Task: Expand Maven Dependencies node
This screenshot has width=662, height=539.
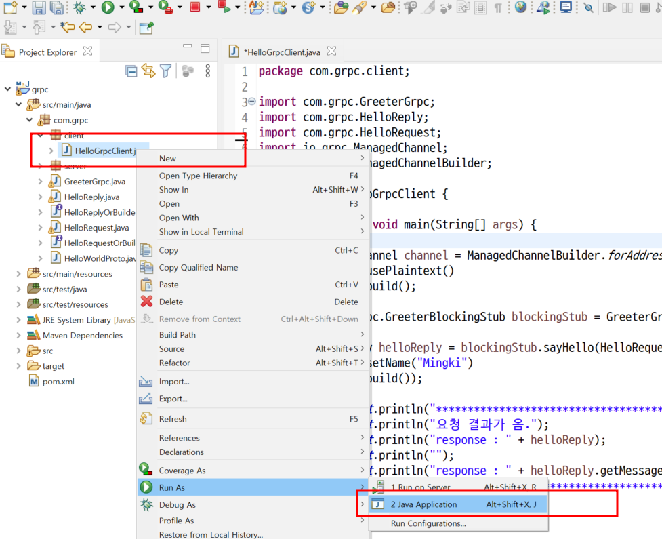Action: (x=18, y=336)
